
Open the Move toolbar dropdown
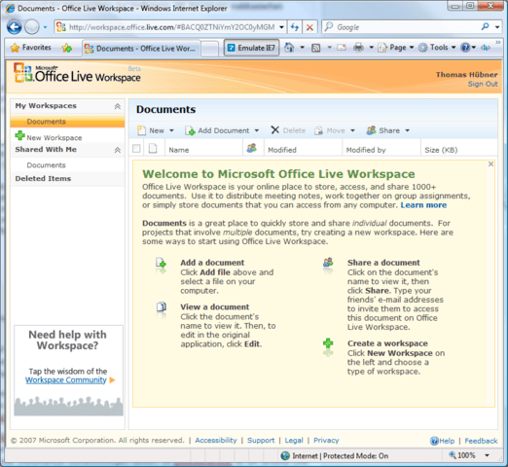click(x=335, y=130)
